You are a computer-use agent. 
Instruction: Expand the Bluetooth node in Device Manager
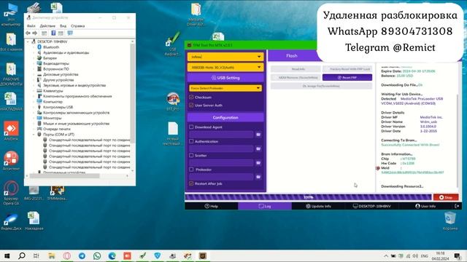point(34,47)
